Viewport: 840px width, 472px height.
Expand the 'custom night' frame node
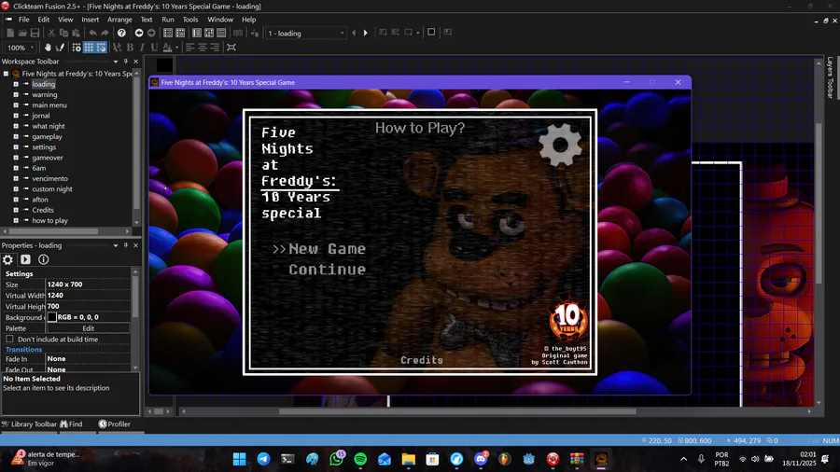[x=16, y=189]
